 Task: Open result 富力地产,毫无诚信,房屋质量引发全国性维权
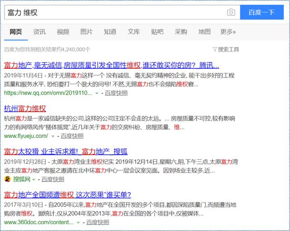point(111,65)
